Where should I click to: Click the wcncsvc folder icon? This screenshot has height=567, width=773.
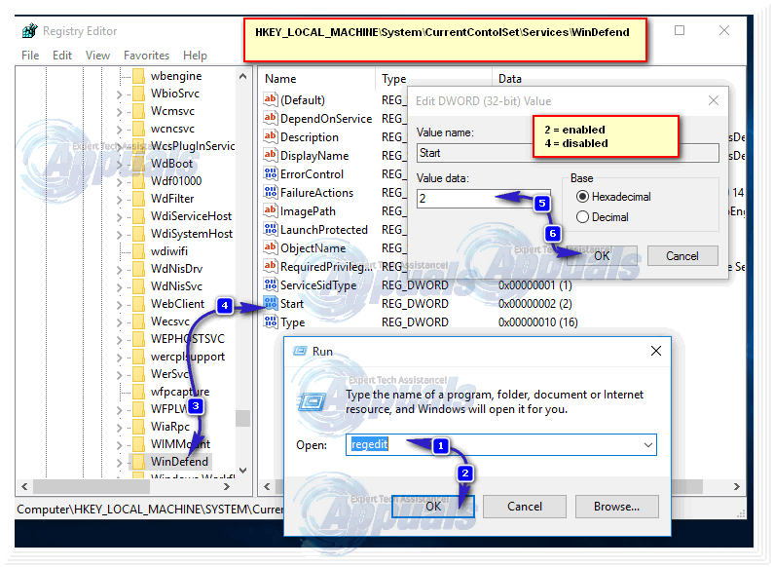(139, 129)
